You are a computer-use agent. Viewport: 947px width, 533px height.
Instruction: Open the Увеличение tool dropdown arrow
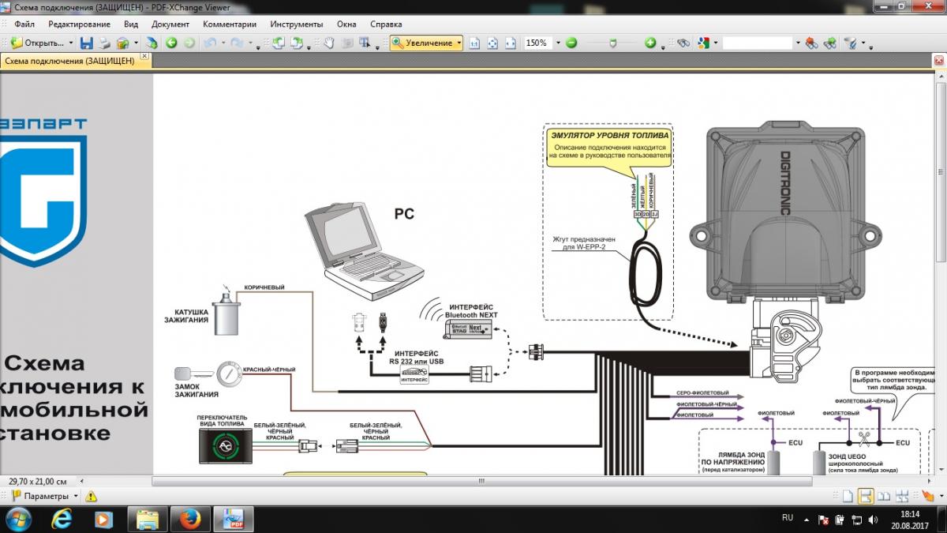click(459, 43)
